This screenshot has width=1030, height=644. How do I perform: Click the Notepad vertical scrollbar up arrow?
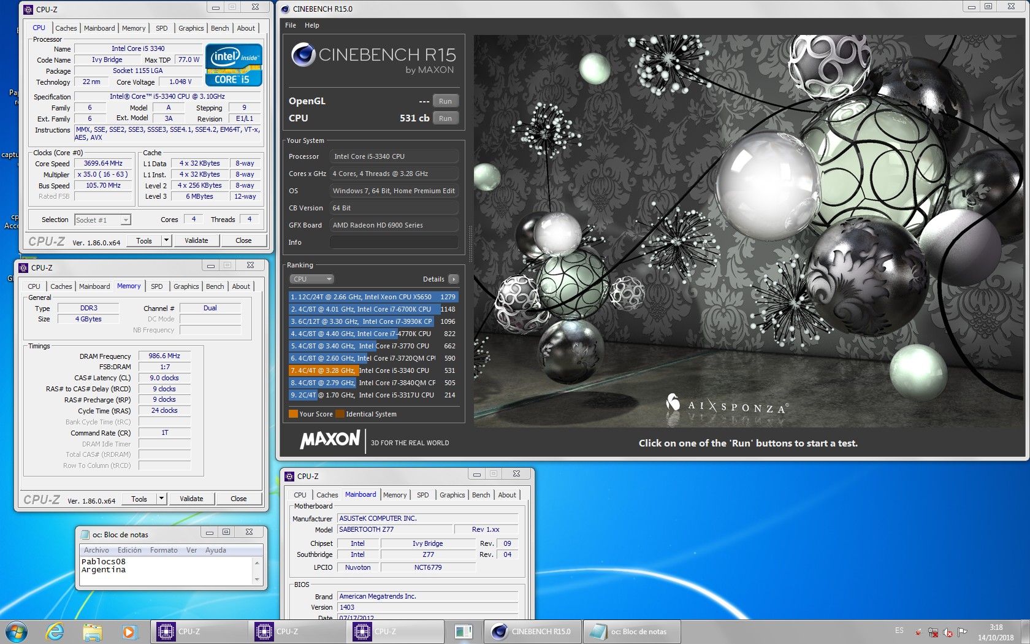(257, 562)
